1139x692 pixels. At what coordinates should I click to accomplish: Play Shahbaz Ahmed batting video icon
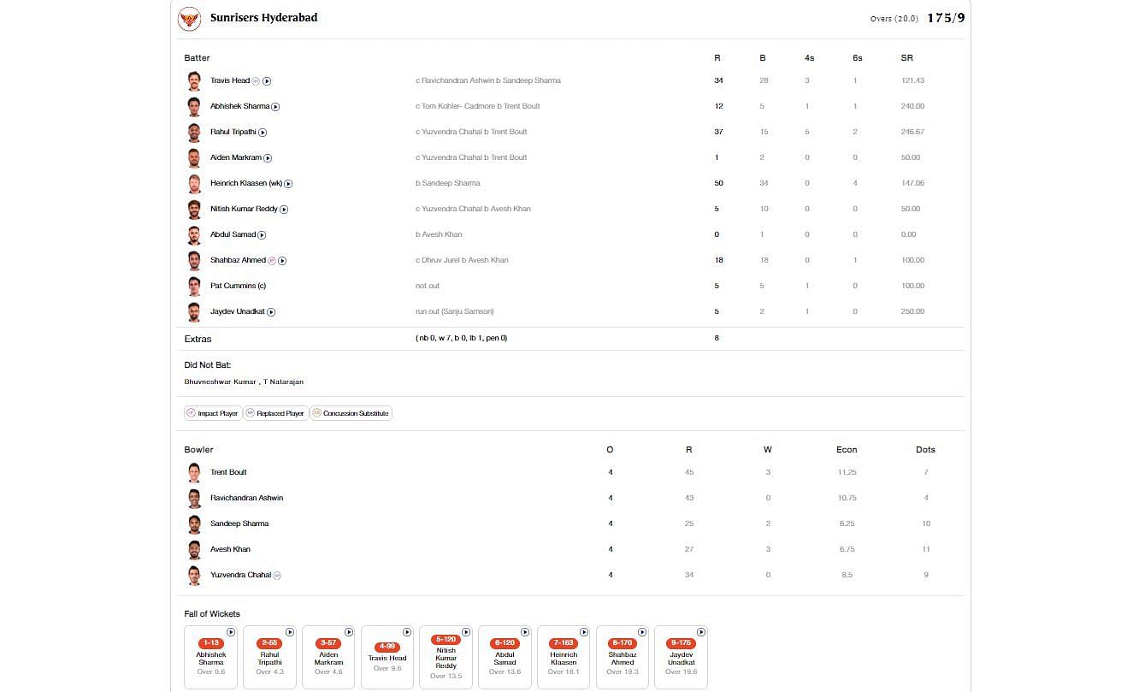coord(282,261)
